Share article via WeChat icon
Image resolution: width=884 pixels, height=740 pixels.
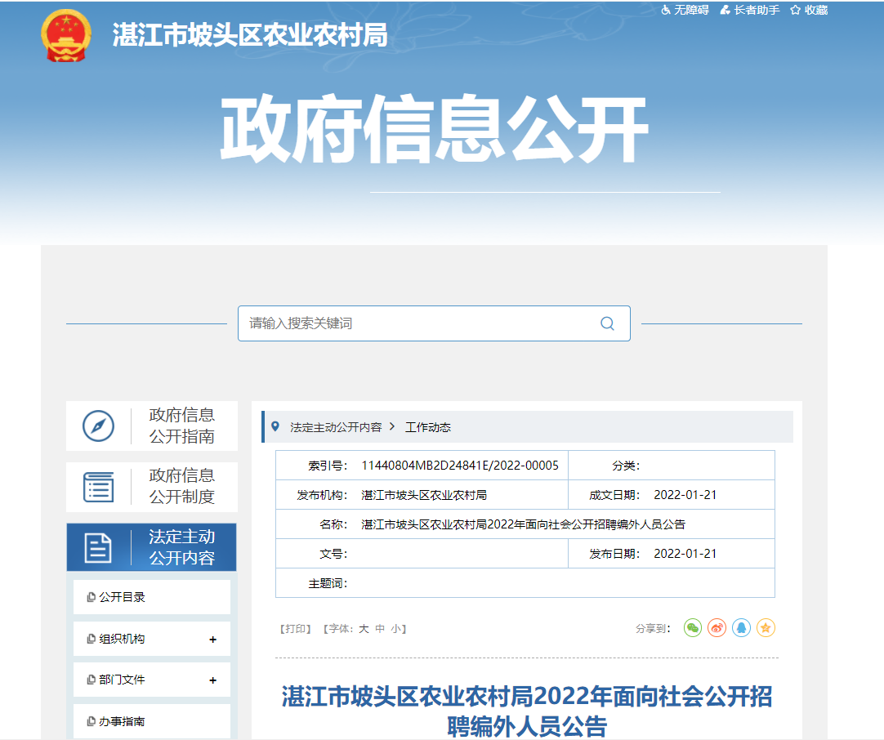(693, 628)
